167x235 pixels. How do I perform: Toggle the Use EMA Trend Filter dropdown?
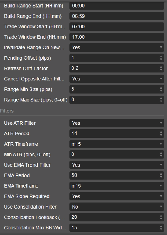[x=116, y=165]
